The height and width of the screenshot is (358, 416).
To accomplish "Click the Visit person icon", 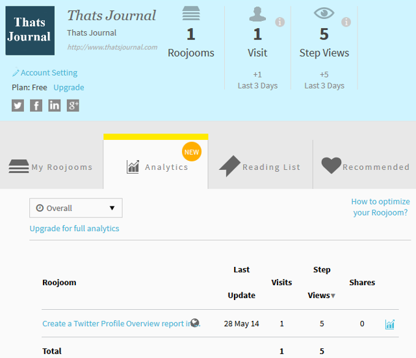I will [x=257, y=14].
